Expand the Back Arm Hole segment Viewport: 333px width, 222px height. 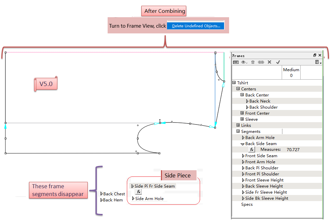(243, 138)
